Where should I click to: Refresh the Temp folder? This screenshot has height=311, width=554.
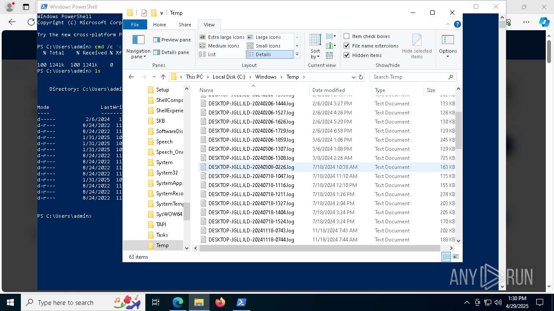click(x=361, y=77)
